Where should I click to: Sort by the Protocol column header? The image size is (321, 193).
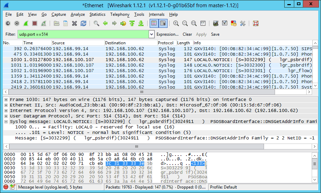click(167, 43)
